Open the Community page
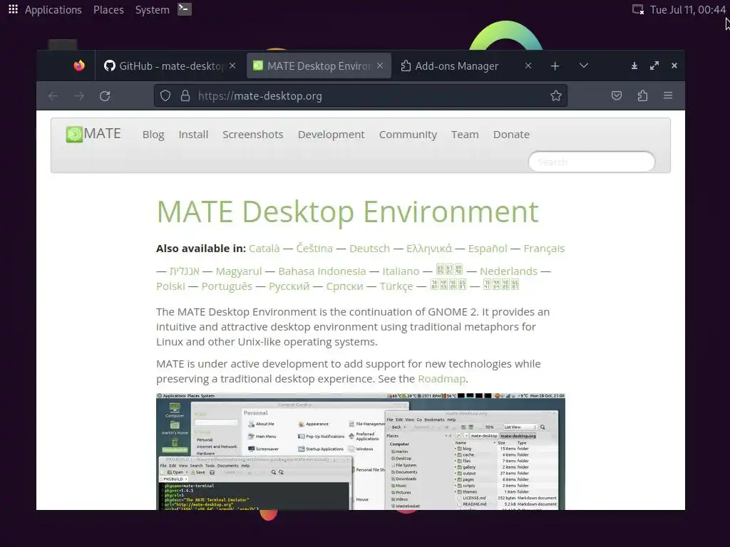The height and width of the screenshot is (547, 730). coord(408,135)
